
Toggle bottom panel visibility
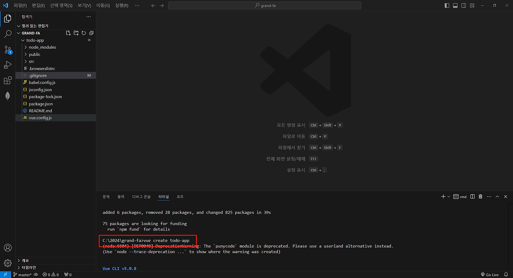tap(455, 6)
